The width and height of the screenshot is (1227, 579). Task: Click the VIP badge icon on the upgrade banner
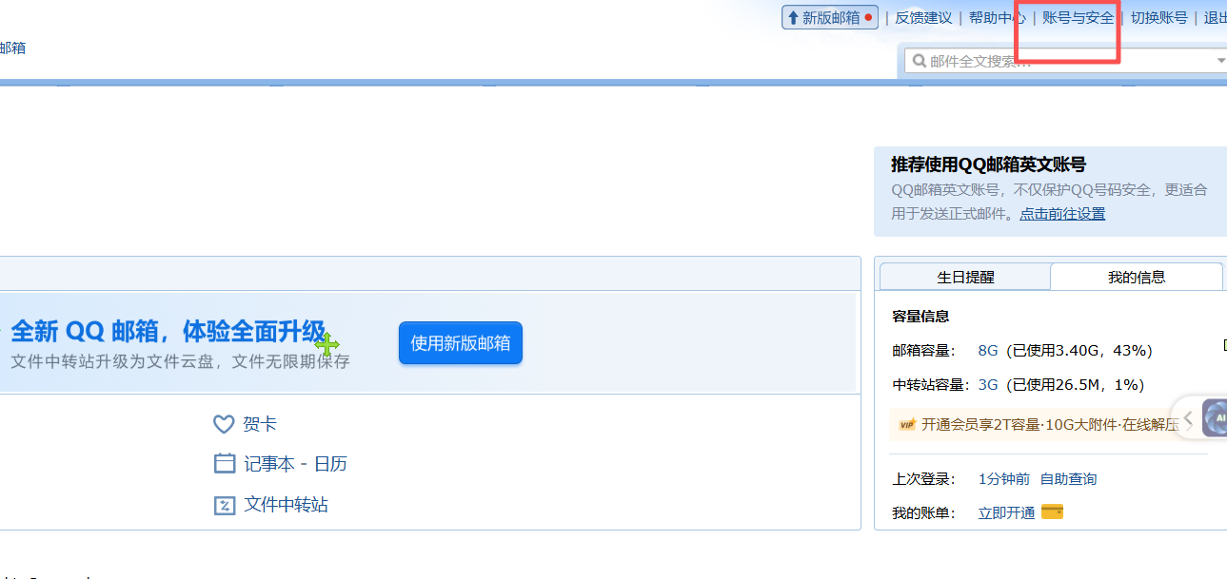click(x=907, y=425)
